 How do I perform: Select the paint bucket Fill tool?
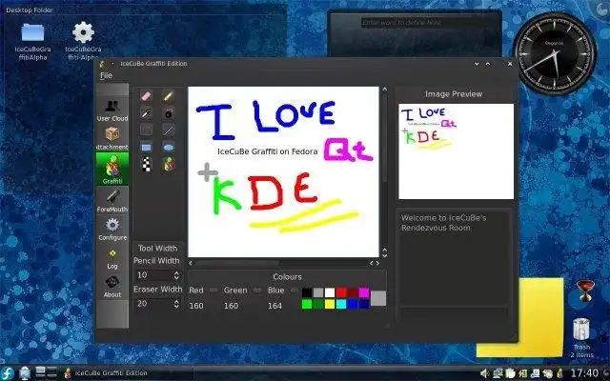coord(169,113)
